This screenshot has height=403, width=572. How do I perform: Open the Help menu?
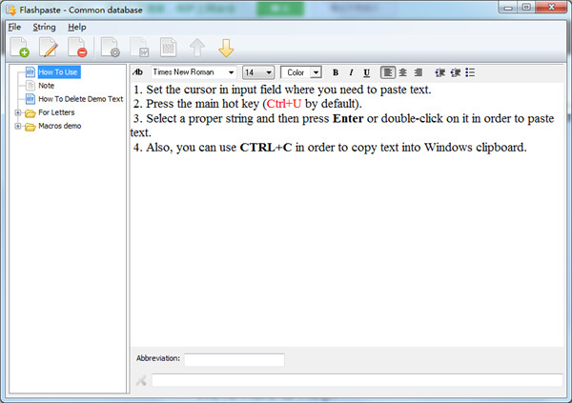coord(76,27)
